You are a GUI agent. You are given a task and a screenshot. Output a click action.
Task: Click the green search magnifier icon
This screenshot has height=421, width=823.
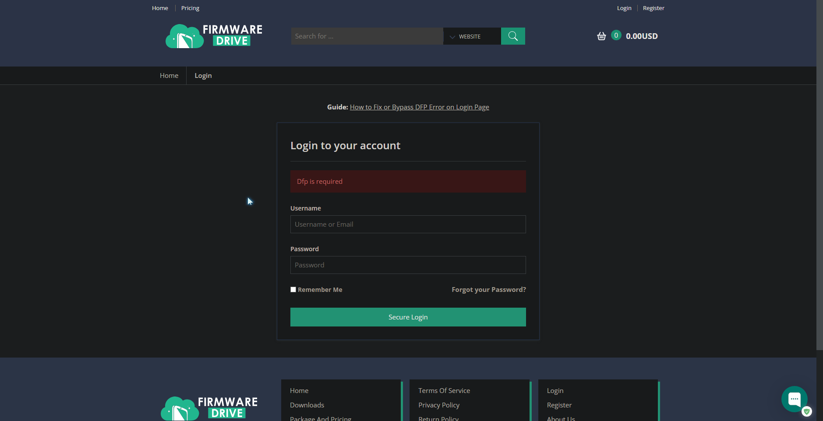pos(512,36)
